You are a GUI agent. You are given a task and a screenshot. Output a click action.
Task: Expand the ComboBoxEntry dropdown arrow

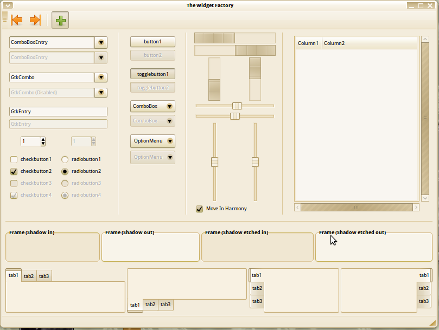click(x=101, y=42)
